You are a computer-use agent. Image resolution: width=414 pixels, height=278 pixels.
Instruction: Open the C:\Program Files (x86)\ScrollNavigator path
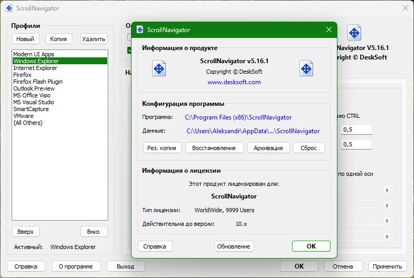[x=238, y=117]
